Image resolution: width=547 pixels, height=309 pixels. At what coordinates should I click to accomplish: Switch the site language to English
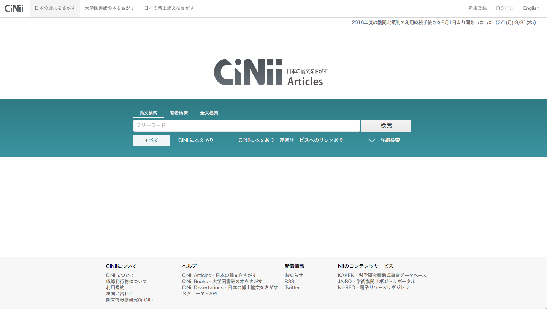(531, 8)
